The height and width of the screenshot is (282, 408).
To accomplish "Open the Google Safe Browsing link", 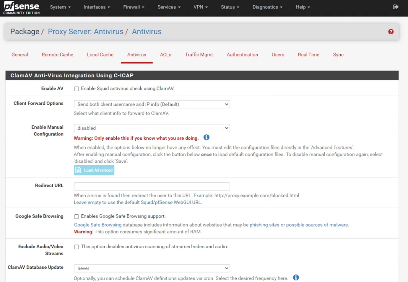I will click(98, 225).
